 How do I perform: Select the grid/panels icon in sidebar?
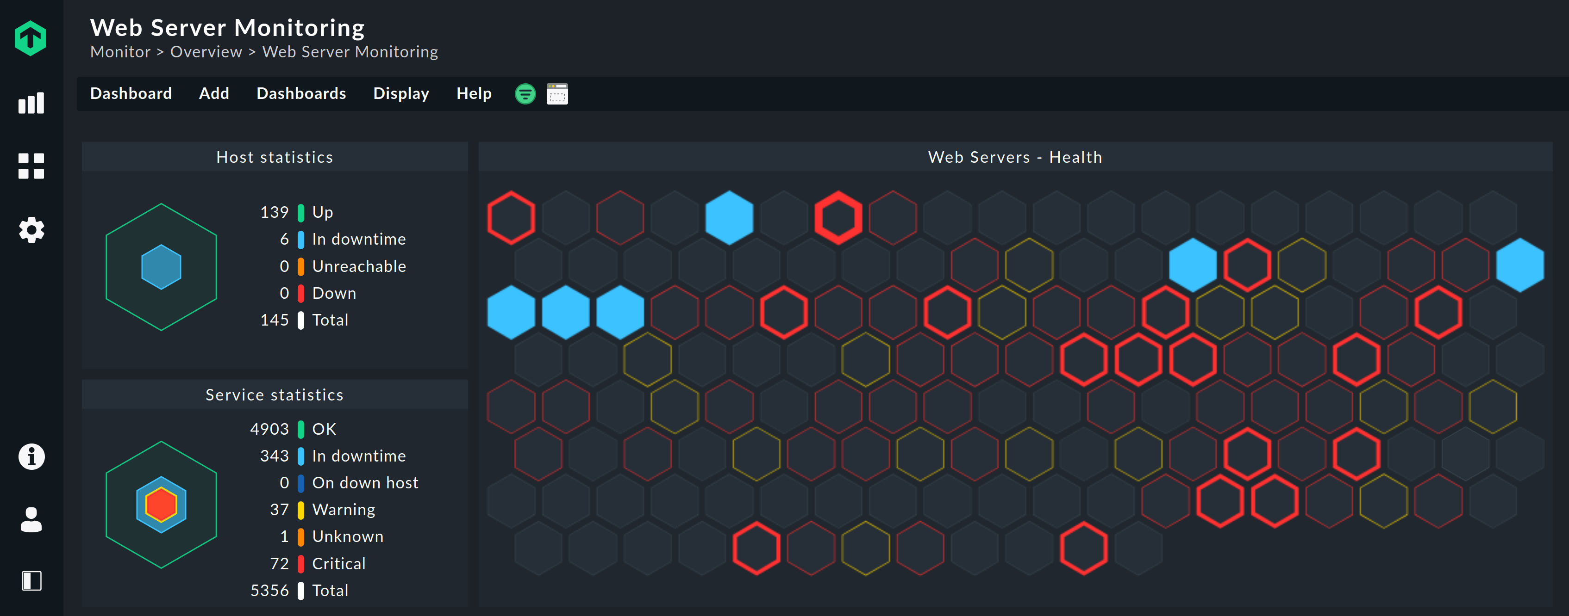28,168
